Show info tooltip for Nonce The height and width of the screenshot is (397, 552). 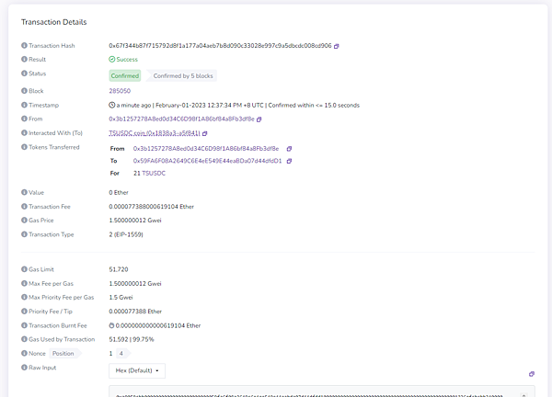pyautogui.click(x=24, y=353)
